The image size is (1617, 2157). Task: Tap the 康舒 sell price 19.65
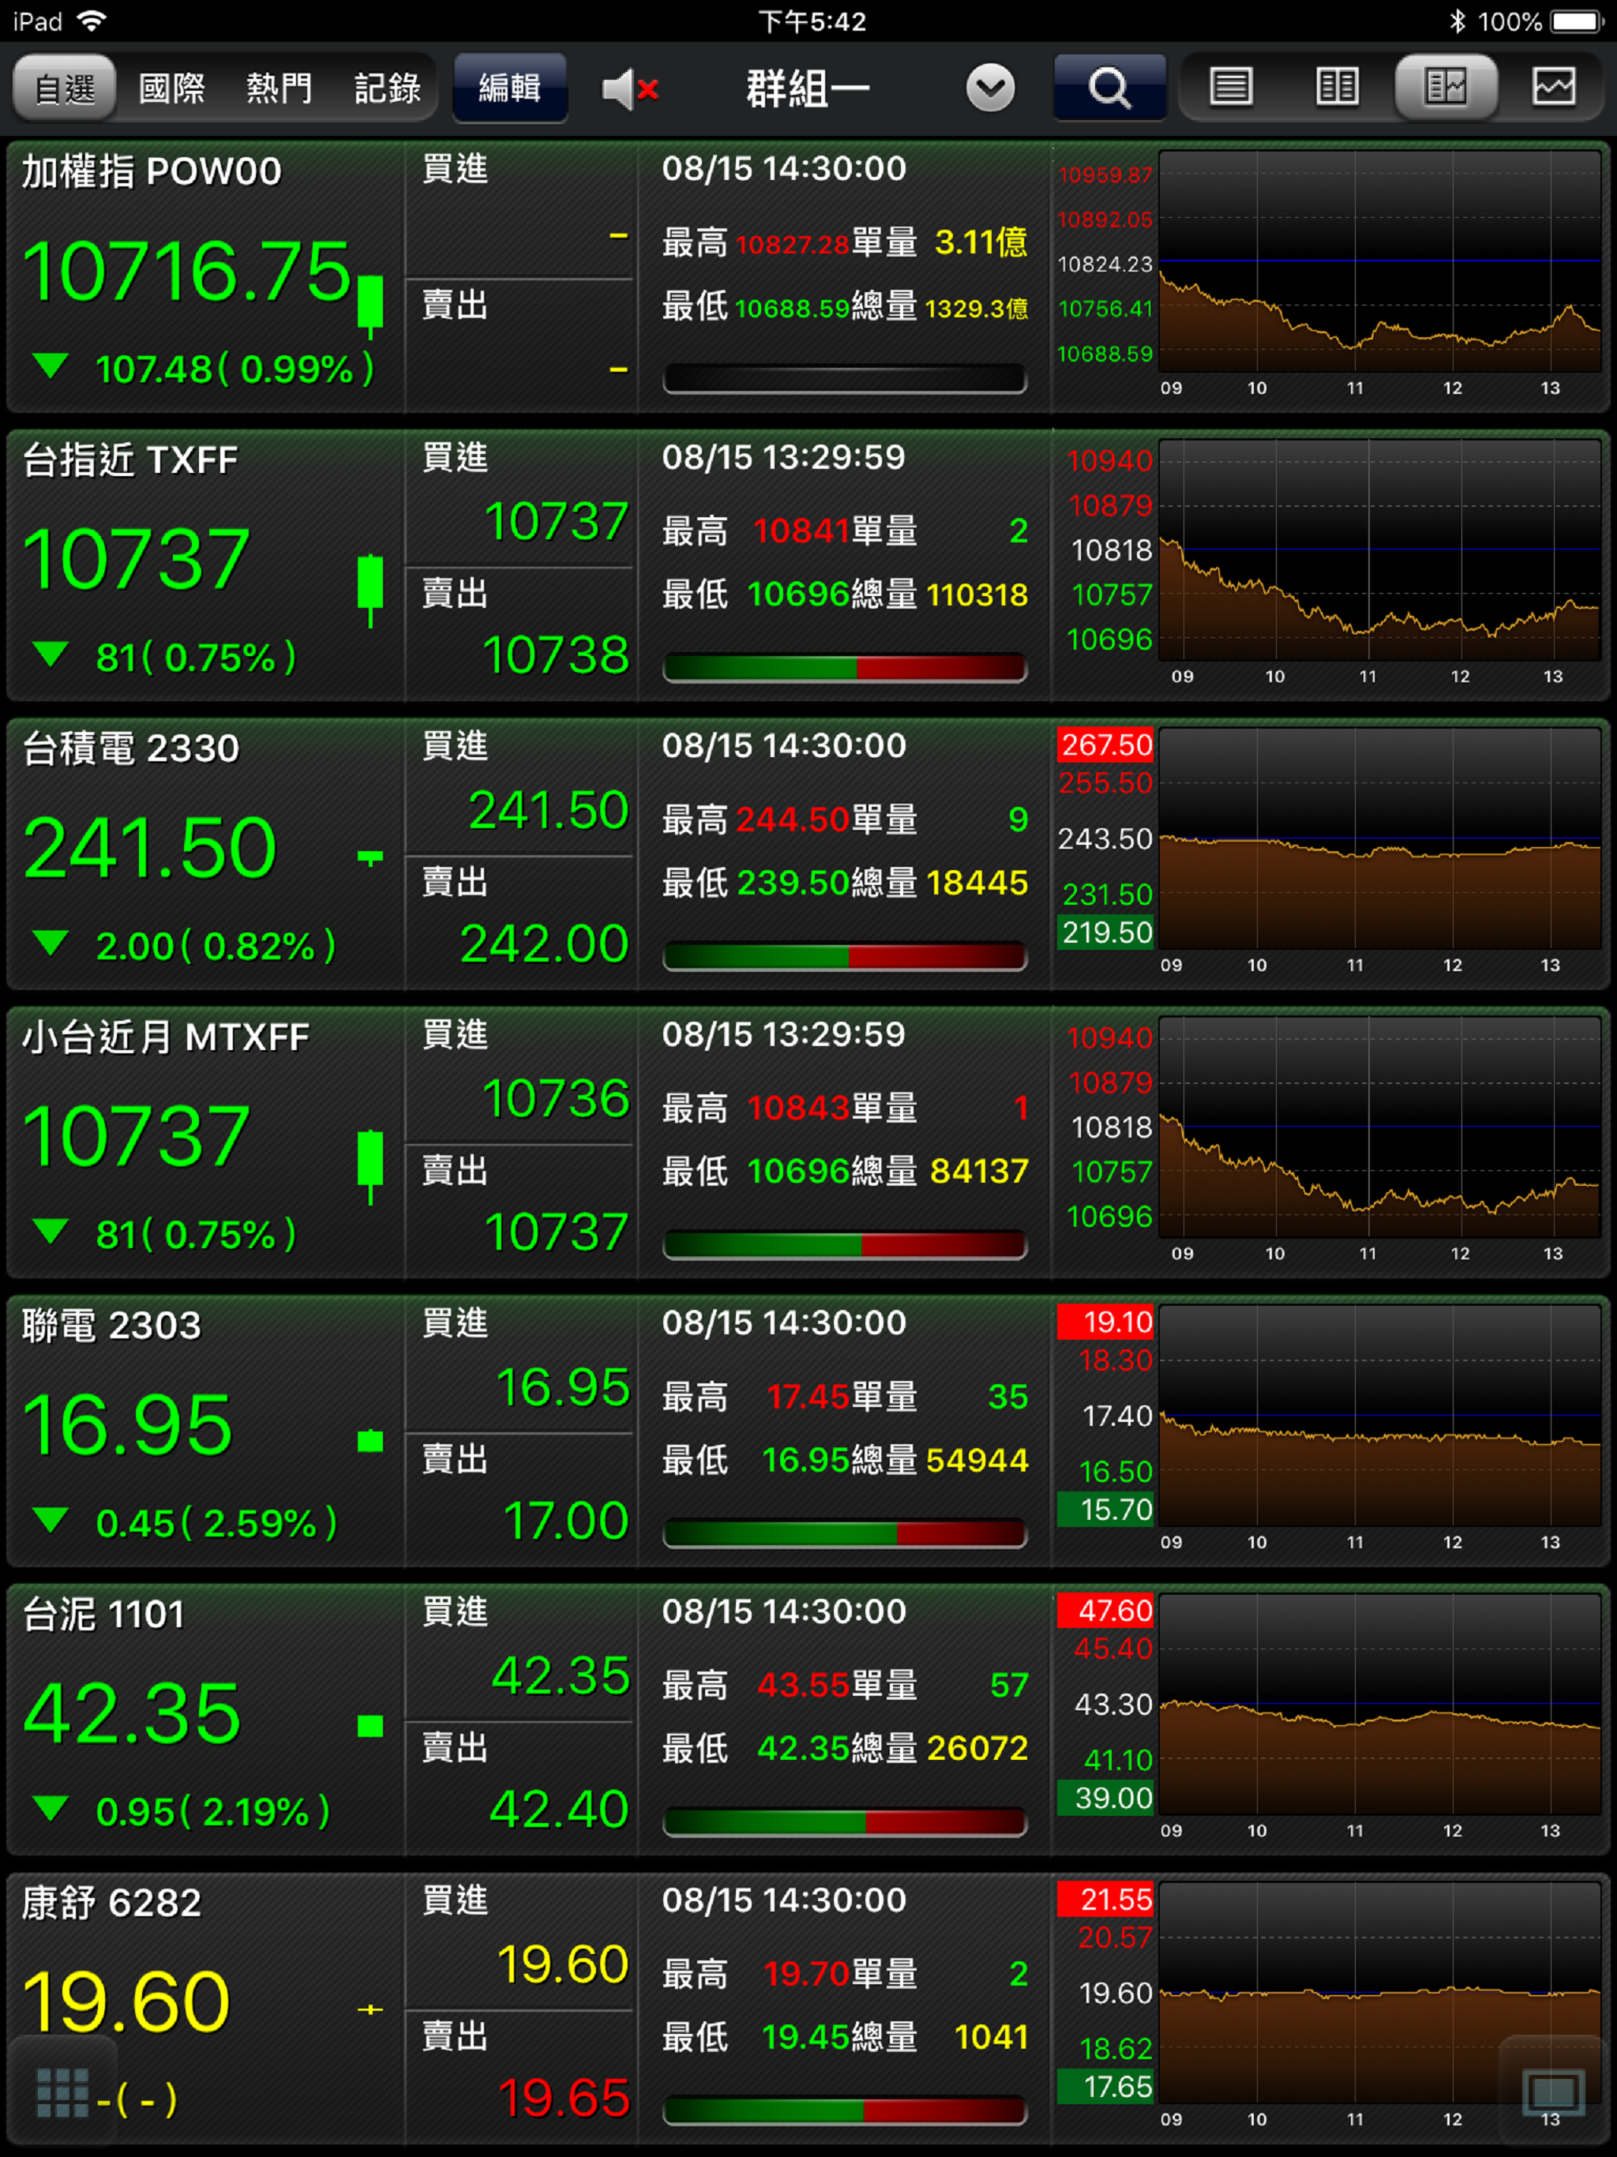point(564,2099)
